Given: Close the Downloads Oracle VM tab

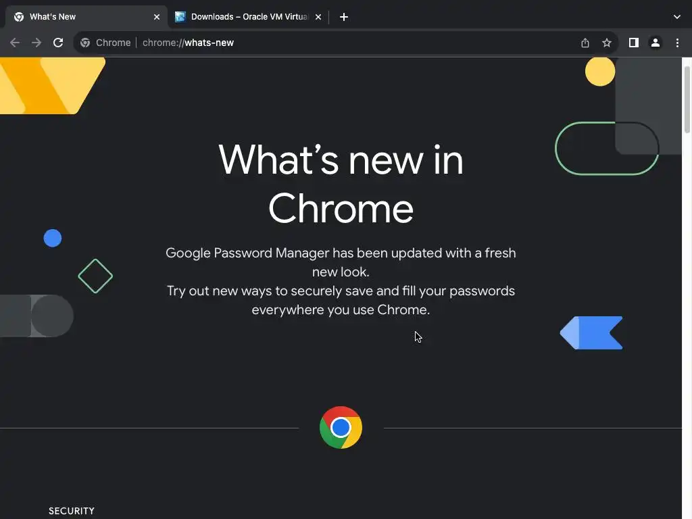Looking at the screenshot, I should [318, 17].
